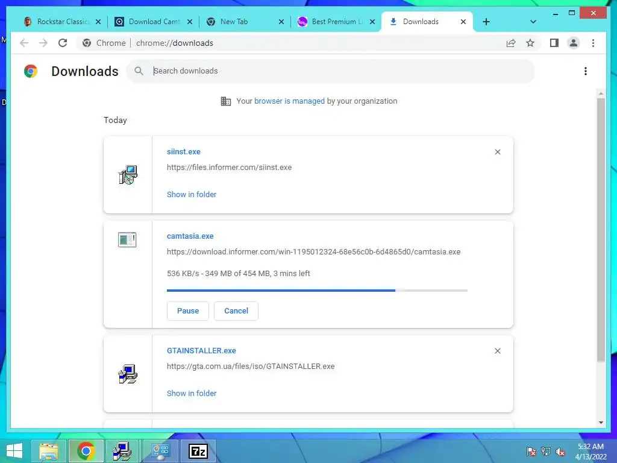
Task: Switch to the Download Camtasia tab
Action: tap(154, 22)
